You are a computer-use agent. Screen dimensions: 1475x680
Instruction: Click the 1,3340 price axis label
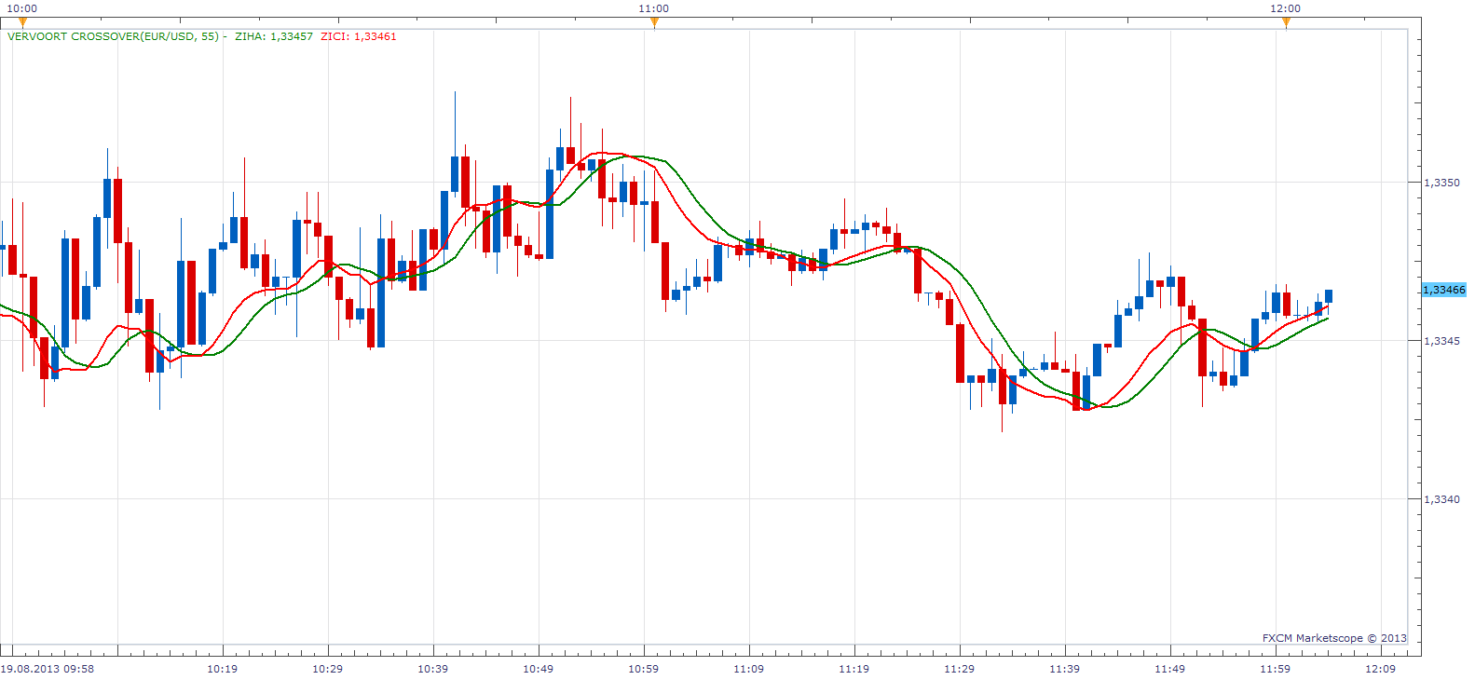click(x=1441, y=499)
